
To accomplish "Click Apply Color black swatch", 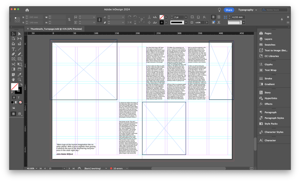I will tap(13, 102).
